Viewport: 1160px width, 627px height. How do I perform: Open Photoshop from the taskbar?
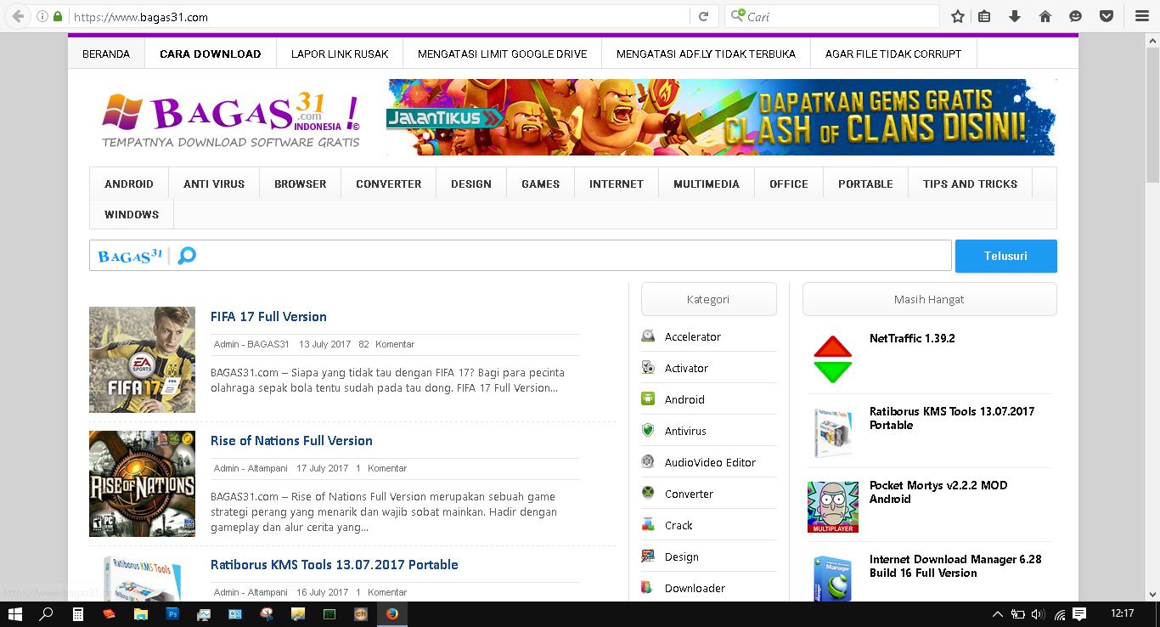[172, 613]
